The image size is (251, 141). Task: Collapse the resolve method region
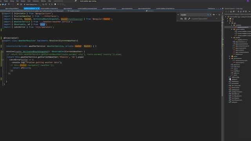point(3,52)
